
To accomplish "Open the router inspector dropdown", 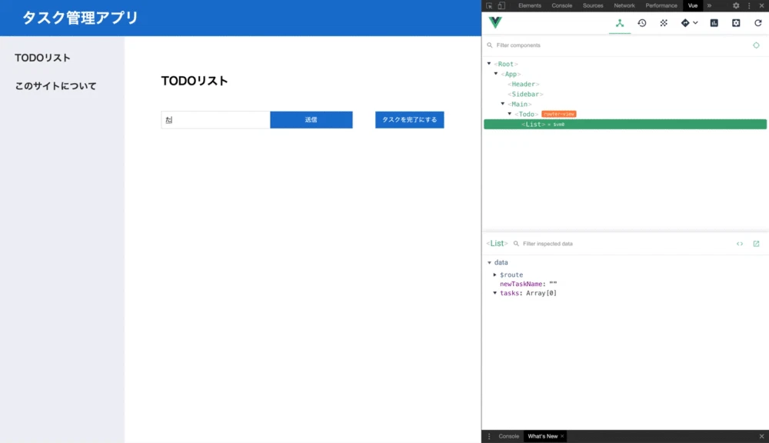I will (689, 23).
